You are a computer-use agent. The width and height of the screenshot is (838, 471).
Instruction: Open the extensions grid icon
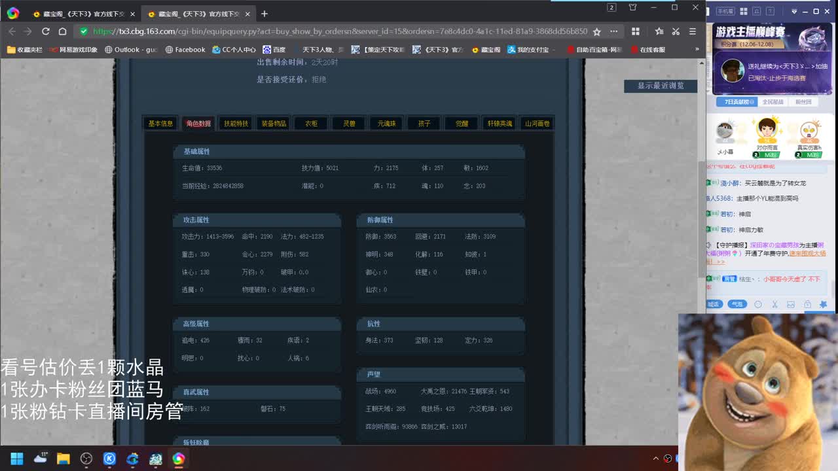pos(635,31)
